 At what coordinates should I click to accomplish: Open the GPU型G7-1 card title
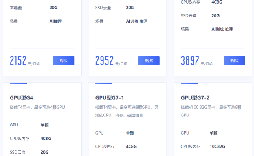[x=110, y=98]
